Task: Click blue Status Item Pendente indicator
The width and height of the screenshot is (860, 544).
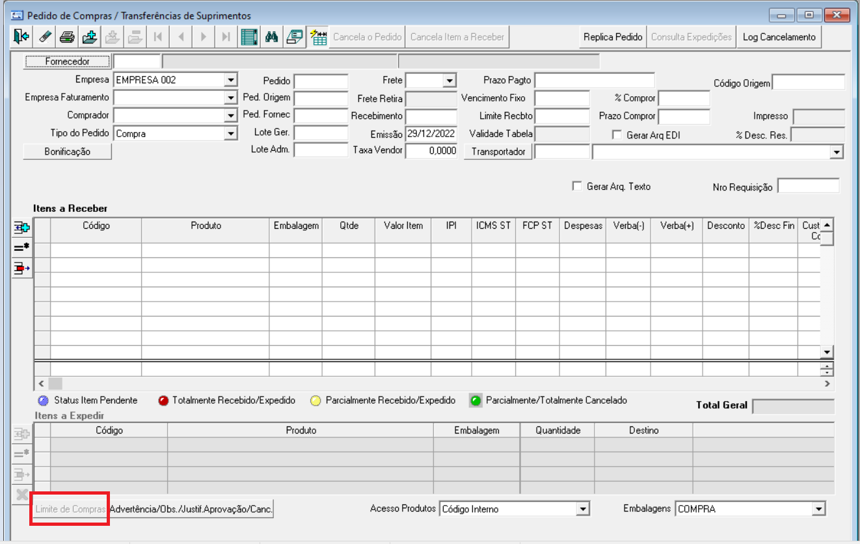Action: 43,401
